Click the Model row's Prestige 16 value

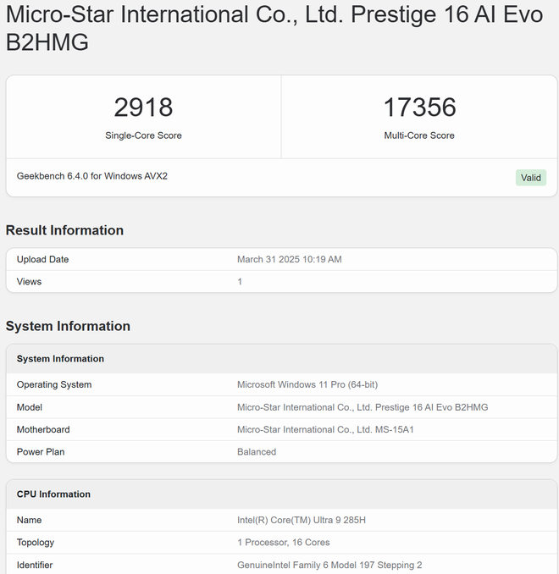pos(362,407)
